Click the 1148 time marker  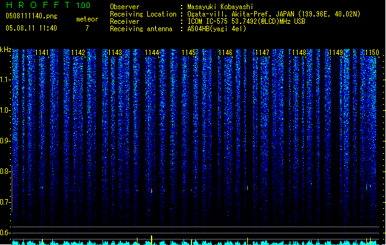[299, 53]
